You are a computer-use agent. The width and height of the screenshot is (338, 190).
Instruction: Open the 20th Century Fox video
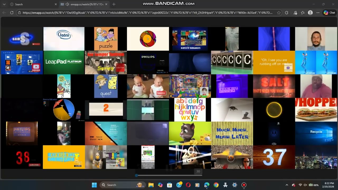[190, 157]
